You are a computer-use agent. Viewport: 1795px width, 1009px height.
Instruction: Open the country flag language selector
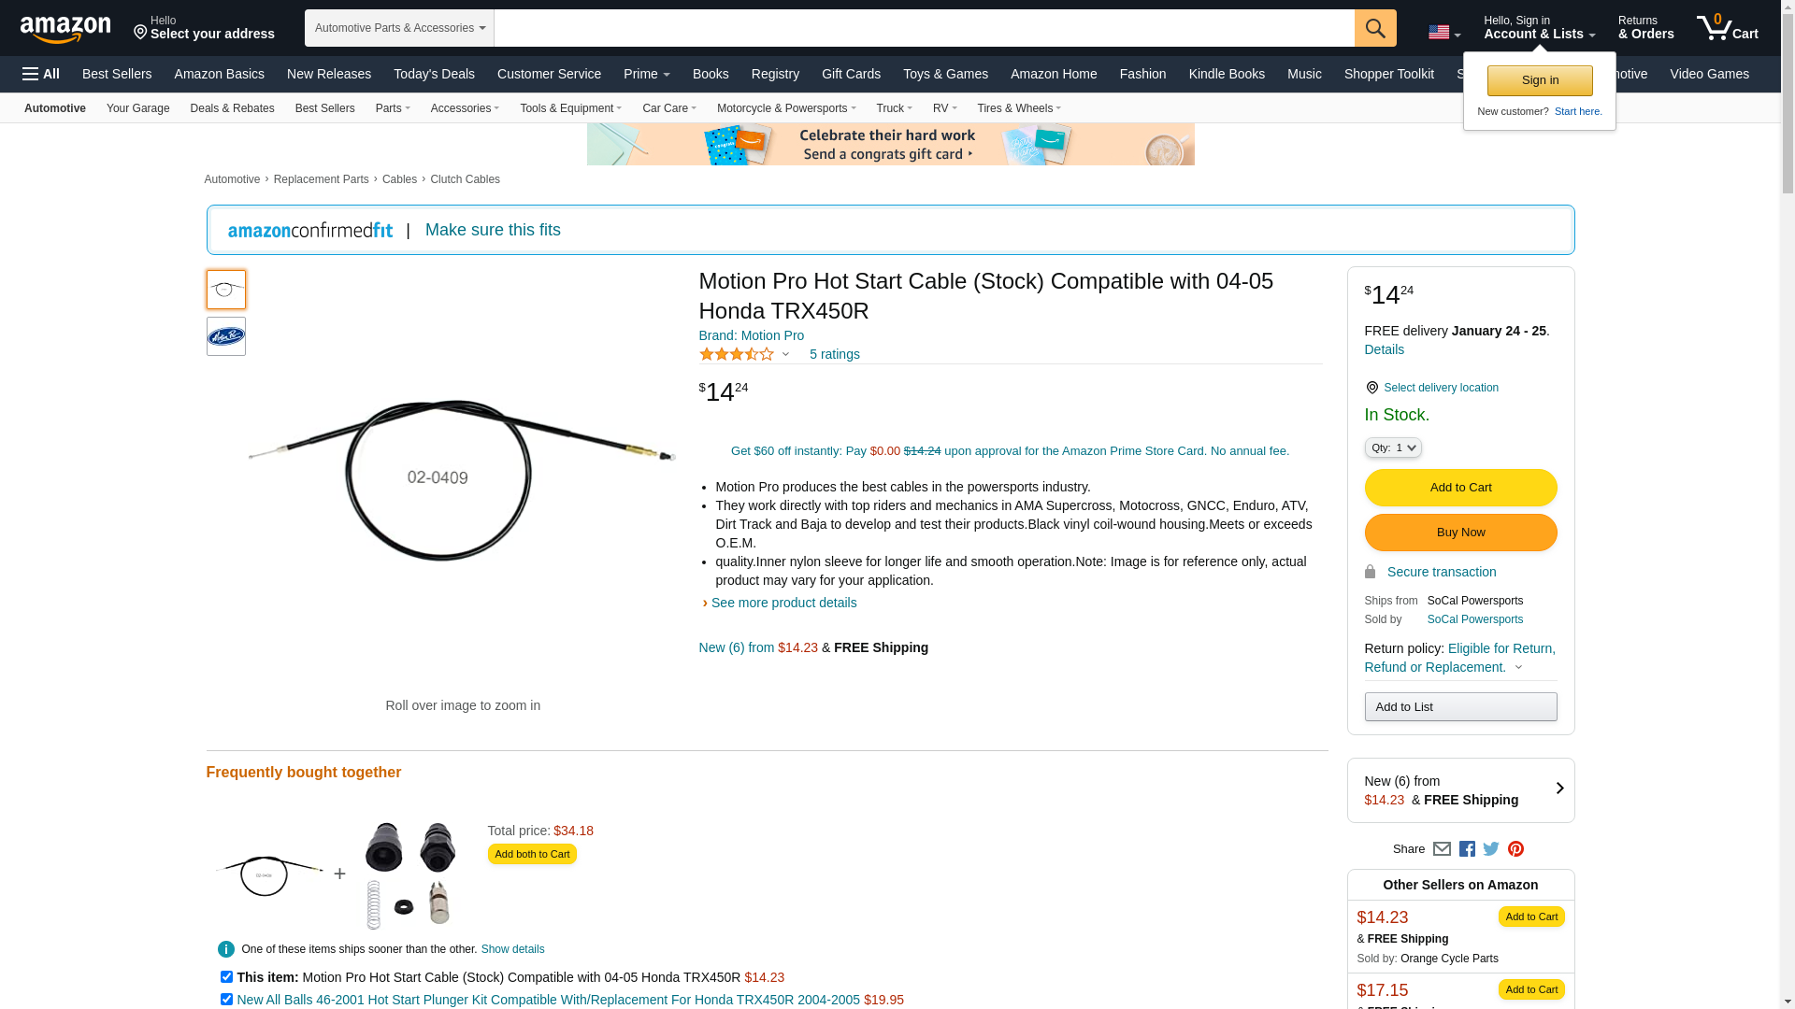pos(1444,33)
